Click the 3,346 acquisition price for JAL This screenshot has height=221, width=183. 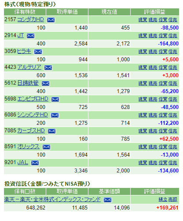[x=81, y=171]
